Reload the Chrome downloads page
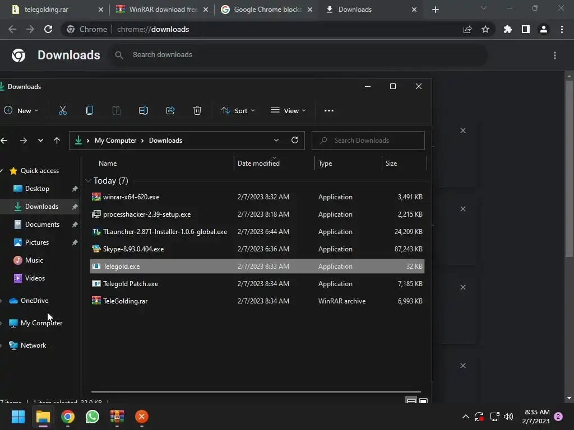The image size is (574, 430). (48, 29)
